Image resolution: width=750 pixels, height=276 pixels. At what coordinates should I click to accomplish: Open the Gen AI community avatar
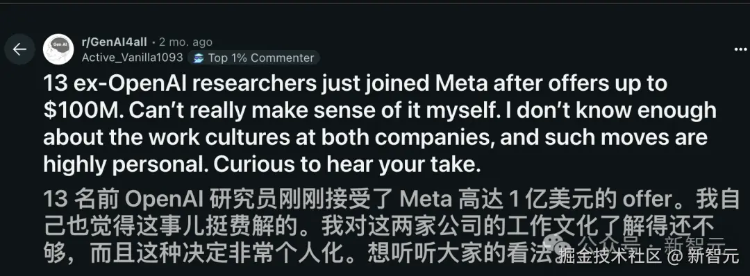pos(58,49)
